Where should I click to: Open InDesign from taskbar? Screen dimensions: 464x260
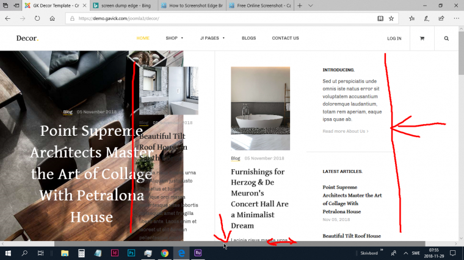[115, 253]
